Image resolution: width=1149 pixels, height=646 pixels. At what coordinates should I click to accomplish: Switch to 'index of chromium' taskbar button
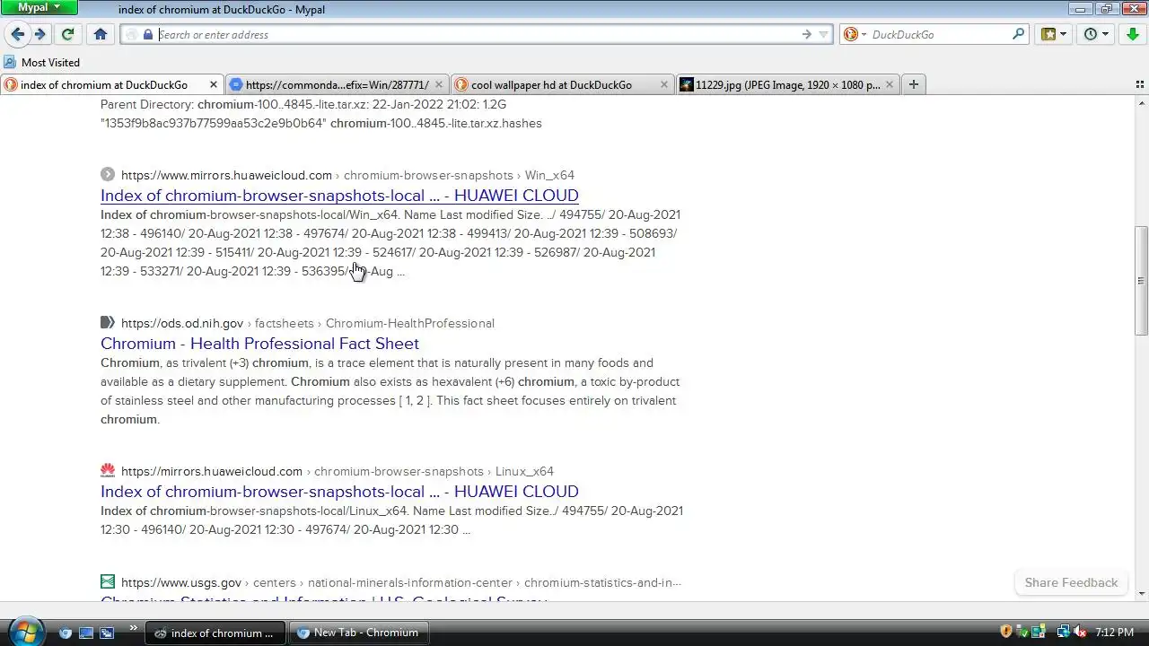coord(215,633)
